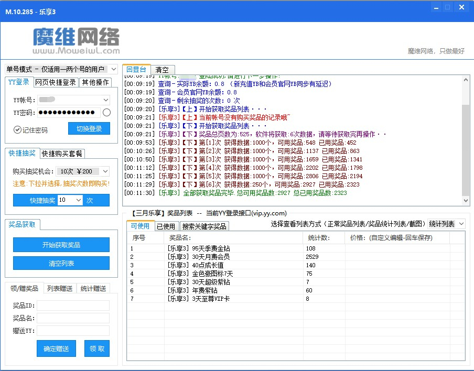Select the 回显台 log tab
The image size is (474, 371).
coord(136,69)
